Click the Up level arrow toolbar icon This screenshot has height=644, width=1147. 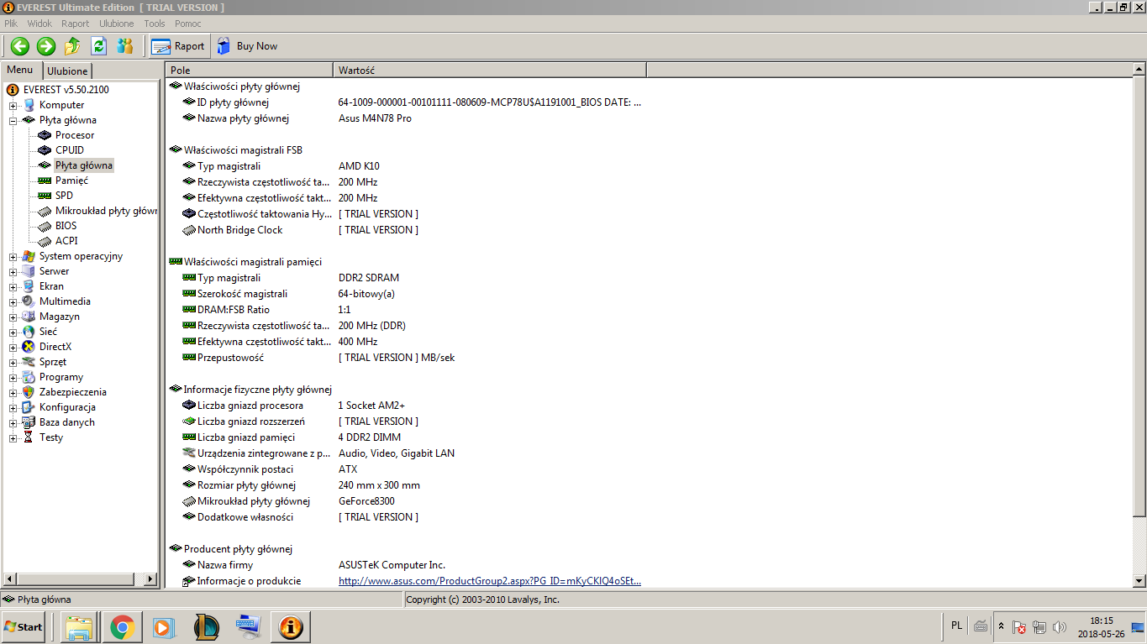pos(72,46)
